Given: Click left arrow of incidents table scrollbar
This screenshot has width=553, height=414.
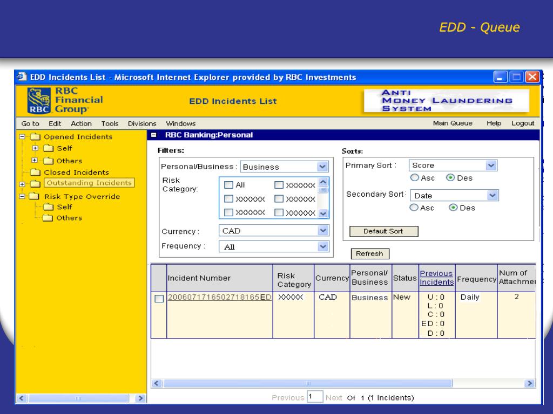Looking at the screenshot, I should click(157, 383).
